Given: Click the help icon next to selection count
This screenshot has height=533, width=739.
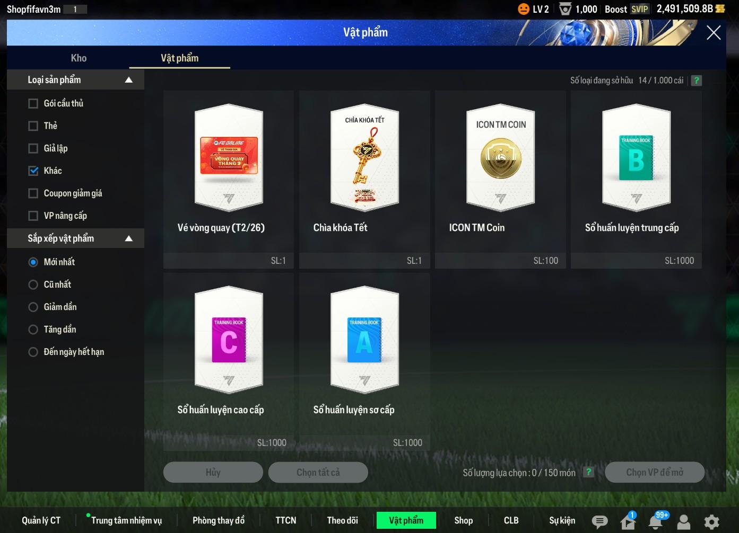Looking at the screenshot, I should pyautogui.click(x=588, y=472).
